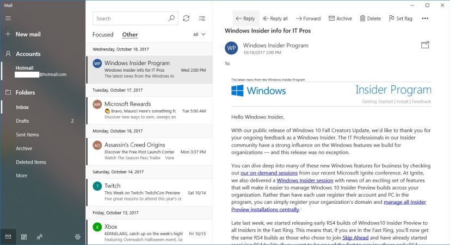Click View link in Assassin's Creed preview
The width and height of the screenshot is (450, 245).
click(170, 158)
